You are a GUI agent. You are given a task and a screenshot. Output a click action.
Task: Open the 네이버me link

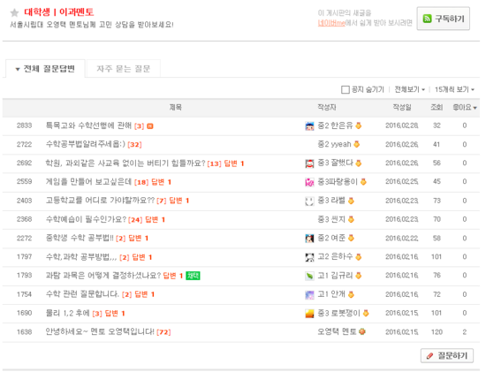[x=331, y=23]
